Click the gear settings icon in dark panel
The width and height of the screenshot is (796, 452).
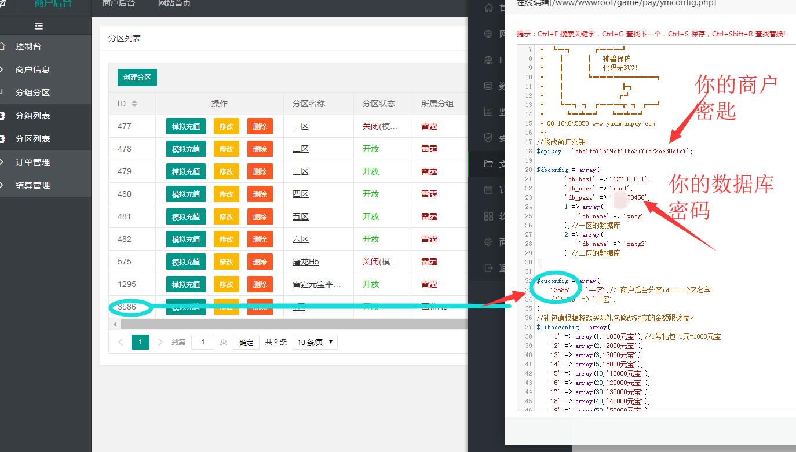pos(488,242)
